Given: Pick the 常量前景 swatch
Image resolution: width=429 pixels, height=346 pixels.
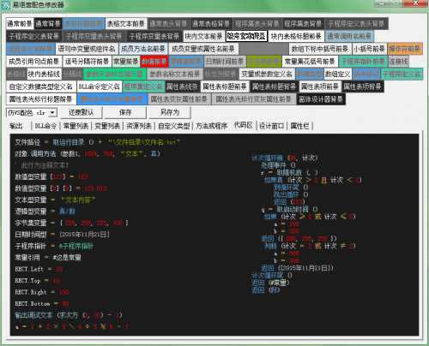Looking at the screenshot, I should pos(126,62).
